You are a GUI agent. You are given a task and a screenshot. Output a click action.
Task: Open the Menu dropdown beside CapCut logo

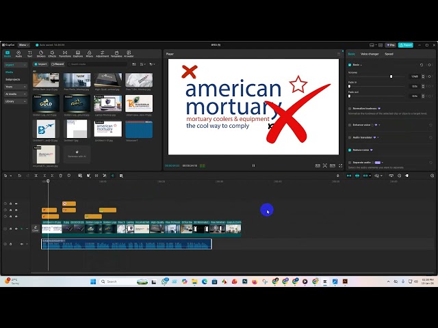[x=24, y=45]
